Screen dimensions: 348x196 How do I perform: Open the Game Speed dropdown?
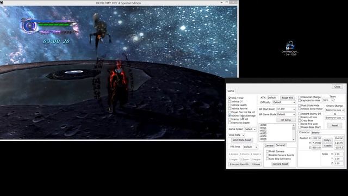point(250,130)
